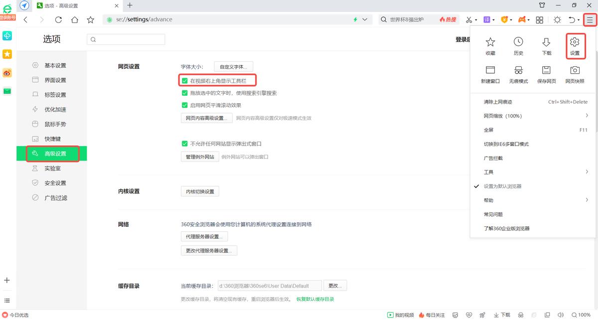Image resolution: width=598 pixels, height=320 pixels.
Task: Click the brightness/eye-protection sun icon
Action: [558, 19]
